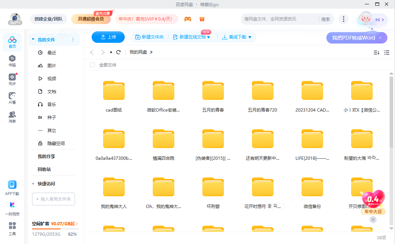395x244 pixels.
Task: Collapse the 我的文件 tree section
Action: point(33,39)
